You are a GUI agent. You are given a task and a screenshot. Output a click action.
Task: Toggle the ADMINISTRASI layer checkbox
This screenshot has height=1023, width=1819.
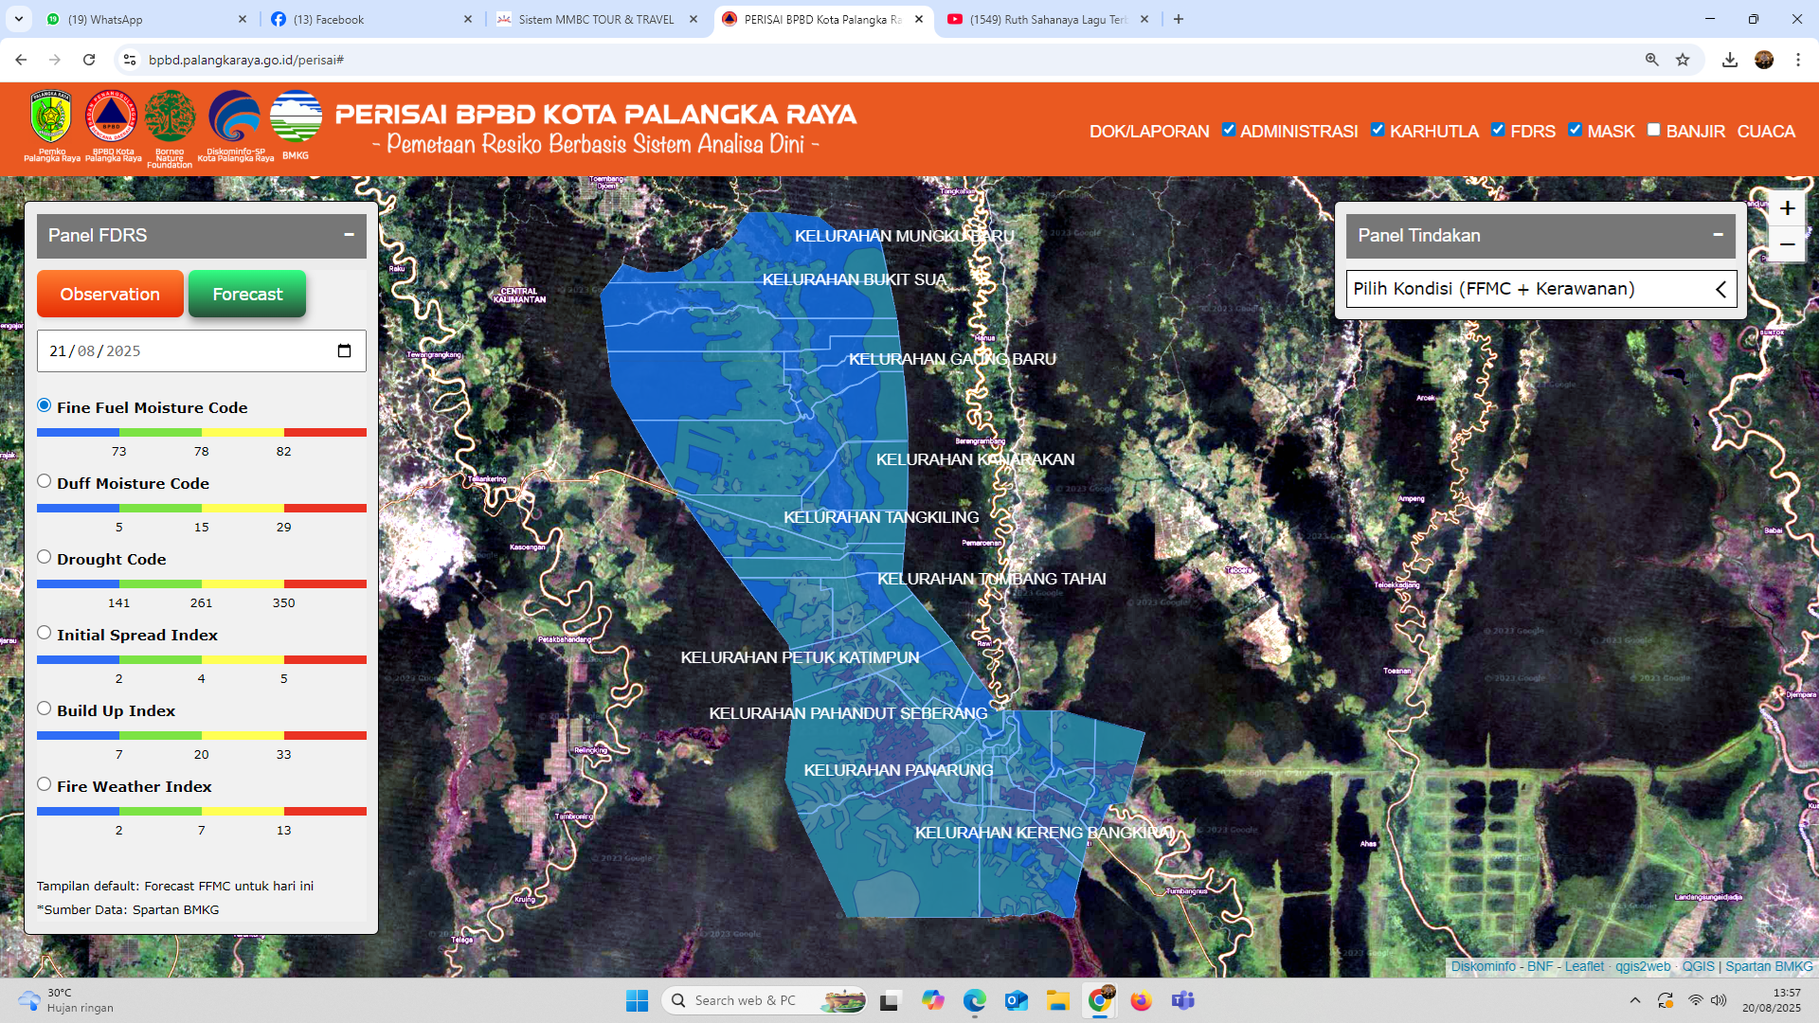pos(1229,130)
